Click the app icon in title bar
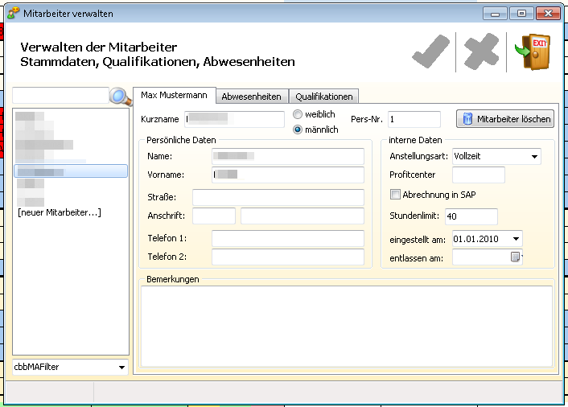Viewport: 568px width, 407px height. [x=13, y=14]
